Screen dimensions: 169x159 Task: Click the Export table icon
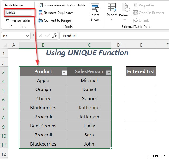click(112, 7)
